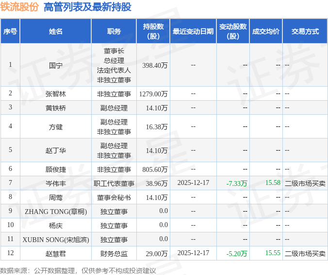Click the 1279.00万 shareholding cell
The image size is (328, 275).
[153, 94]
